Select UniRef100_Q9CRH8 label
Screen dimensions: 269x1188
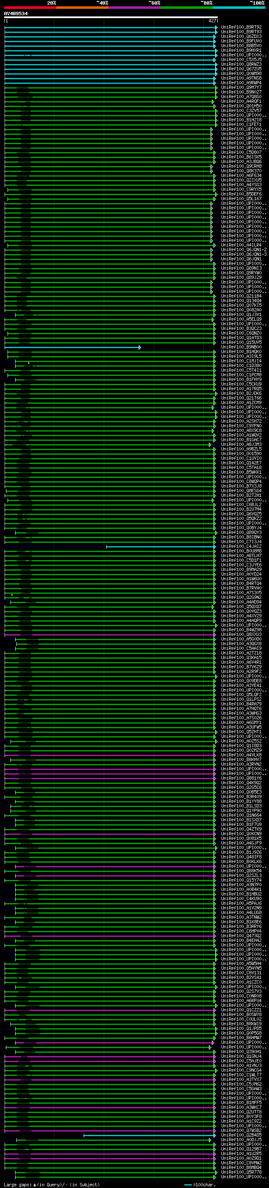(x=241, y=166)
